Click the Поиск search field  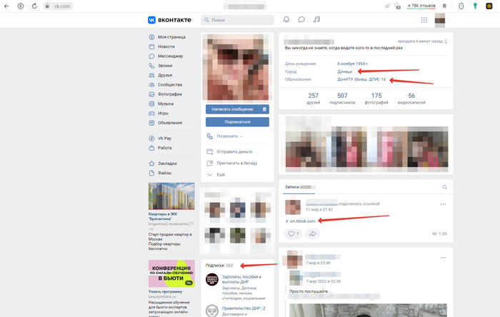click(237, 20)
